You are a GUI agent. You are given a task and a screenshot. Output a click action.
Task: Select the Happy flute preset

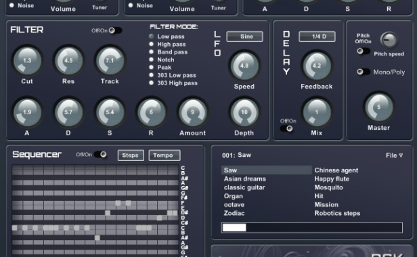click(332, 179)
